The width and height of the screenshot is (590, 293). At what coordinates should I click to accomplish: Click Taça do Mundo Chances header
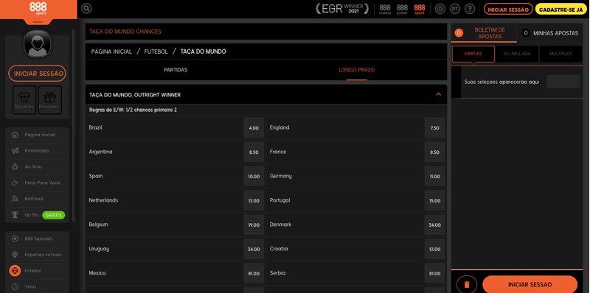(266, 32)
